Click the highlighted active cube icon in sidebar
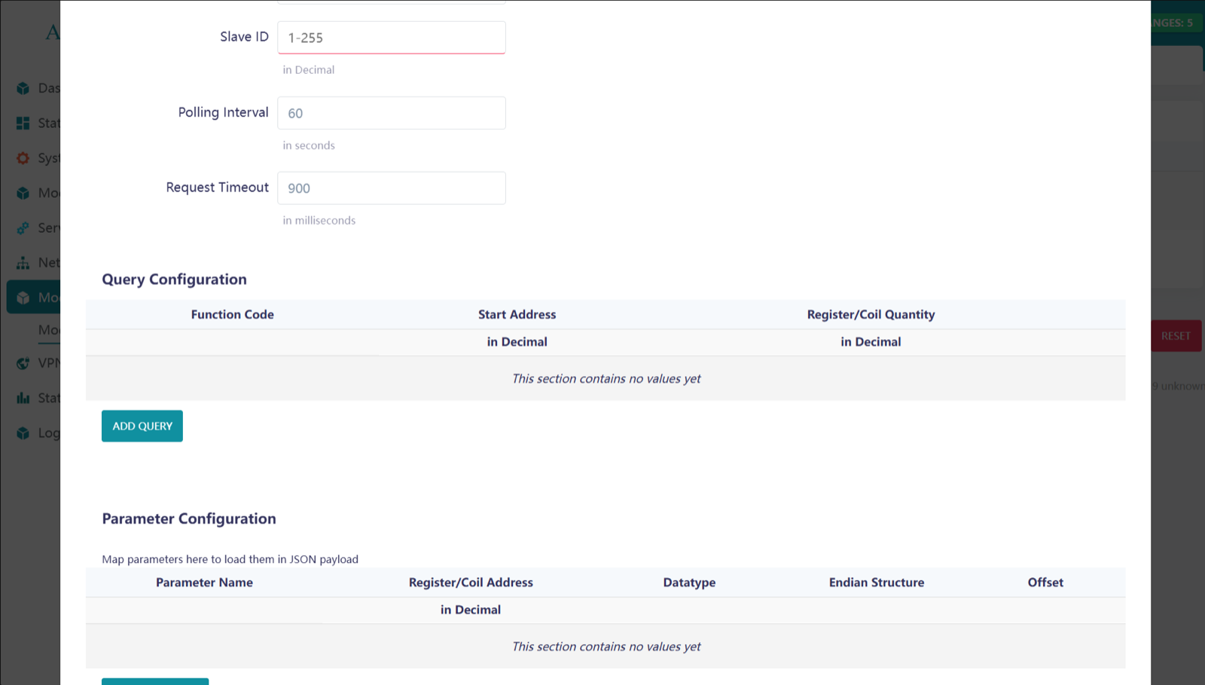The width and height of the screenshot is (1205, 685). coord(23,298)
